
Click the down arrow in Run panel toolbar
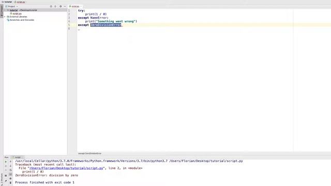(10, 166)
